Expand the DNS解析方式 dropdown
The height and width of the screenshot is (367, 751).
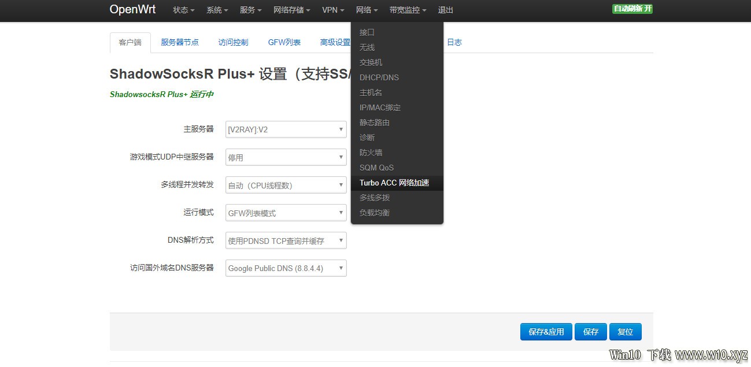point(286,240)
